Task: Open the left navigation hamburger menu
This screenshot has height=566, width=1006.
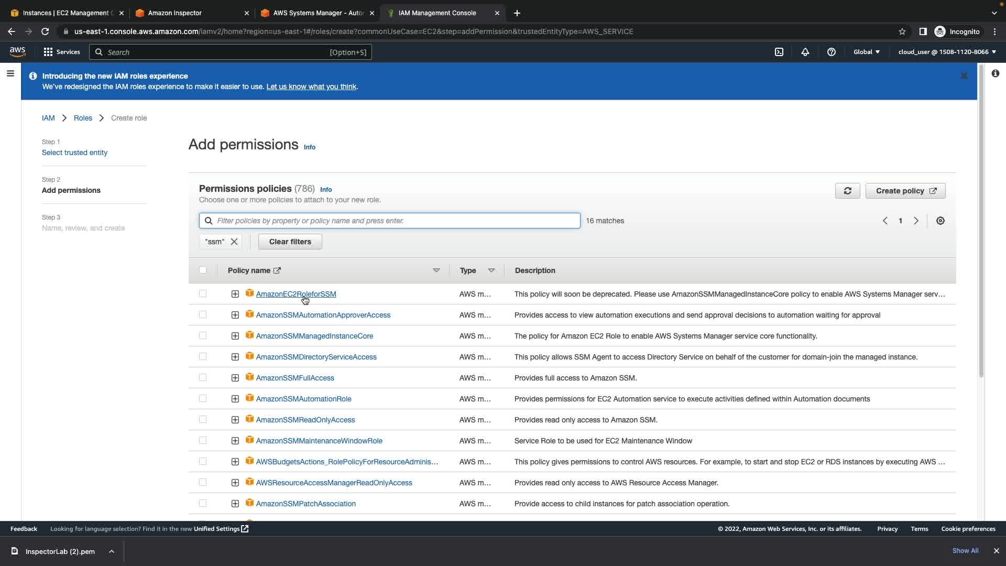Action: click(10, 74)
